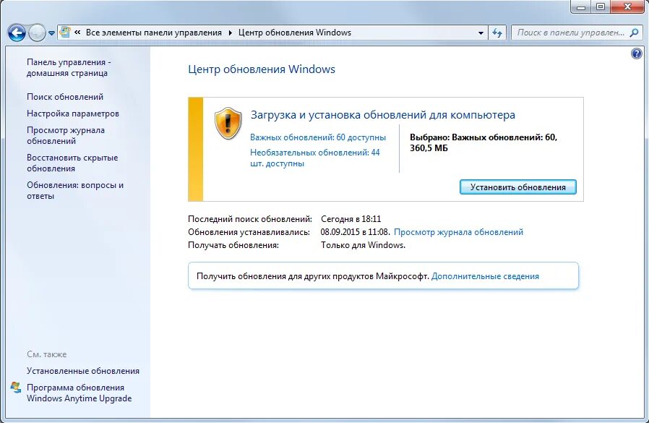Open 'Дополнительные сведения' link
Screen dimensions: 649x423
tap(485, 276)
